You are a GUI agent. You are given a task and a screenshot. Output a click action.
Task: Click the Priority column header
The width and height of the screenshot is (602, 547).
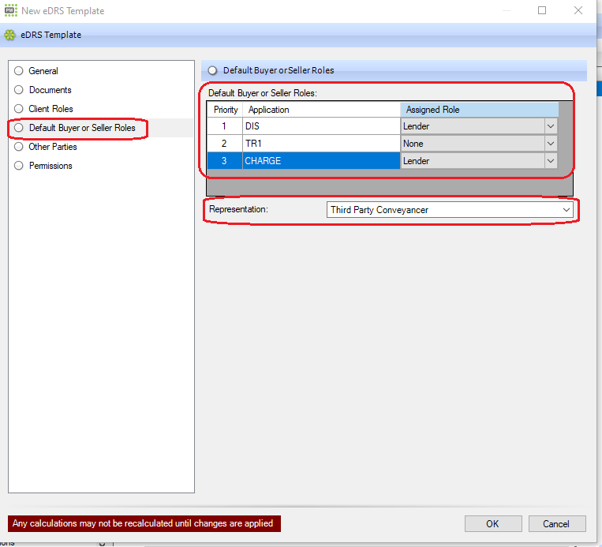[225, 110]
